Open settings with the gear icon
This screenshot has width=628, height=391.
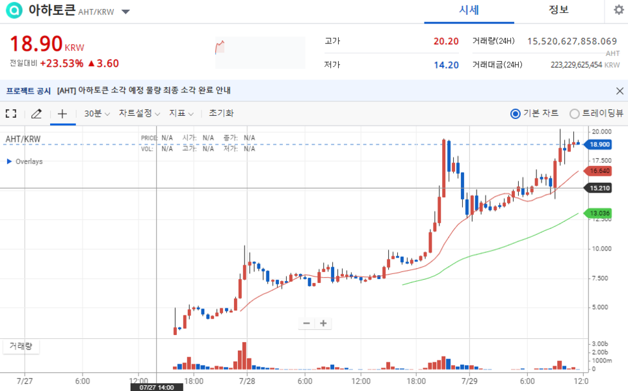click(619, 10)
